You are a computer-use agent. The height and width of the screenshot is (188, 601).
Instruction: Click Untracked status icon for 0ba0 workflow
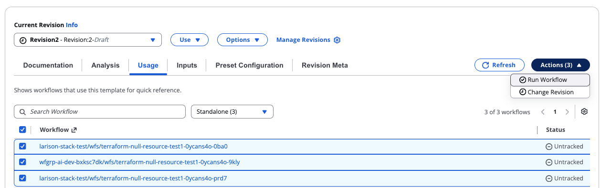click(x=549, y=147)
